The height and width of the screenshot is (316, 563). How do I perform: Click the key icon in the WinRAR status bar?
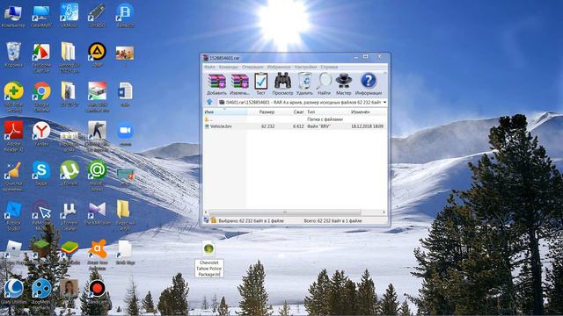[213, 220]
